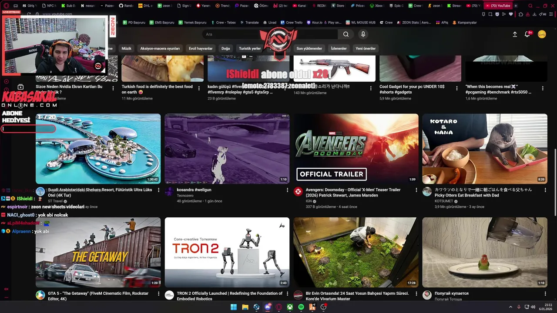Open the browser AI assistant icon

543,14
